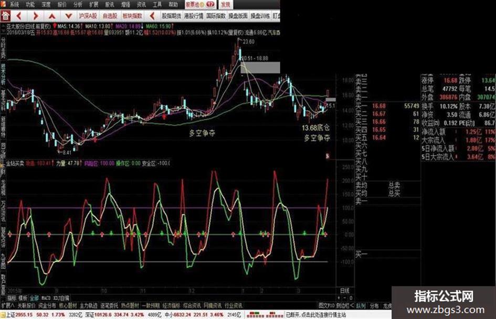
Task: Open the 热点题材 bottom tab
Action: coord(130,306)
